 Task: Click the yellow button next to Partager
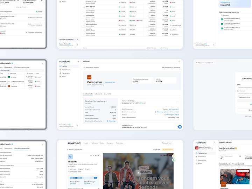(x=168, y=149)
